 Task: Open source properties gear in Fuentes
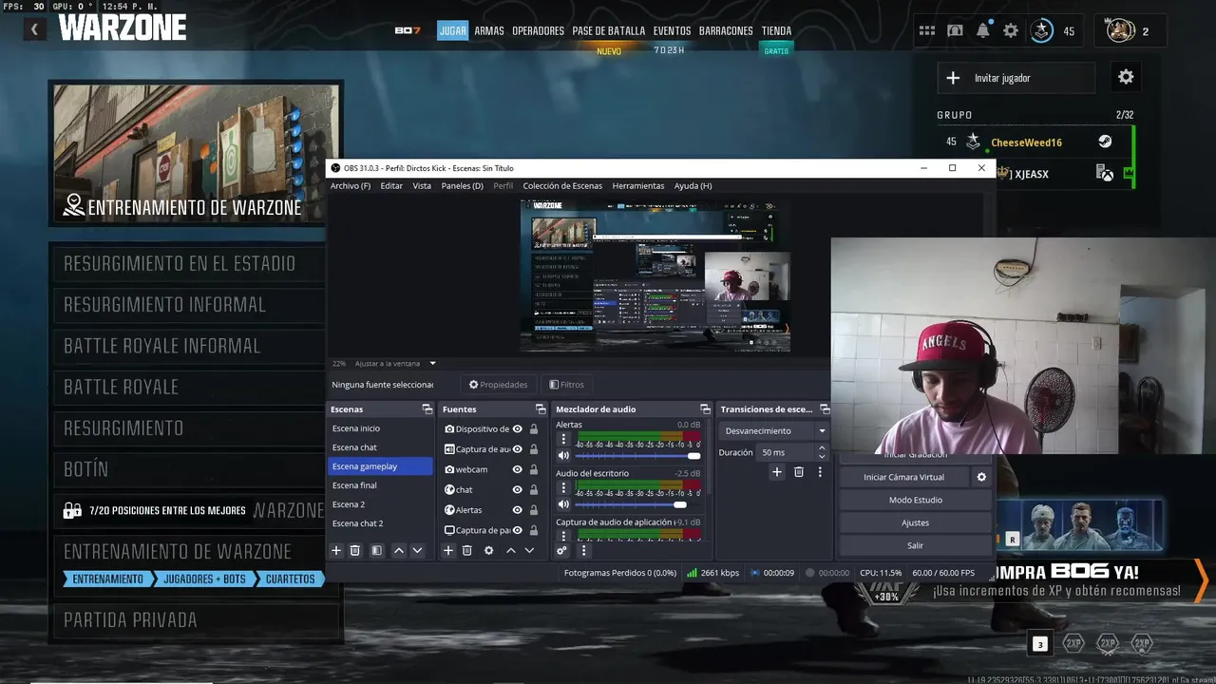(x=489, y=550)
